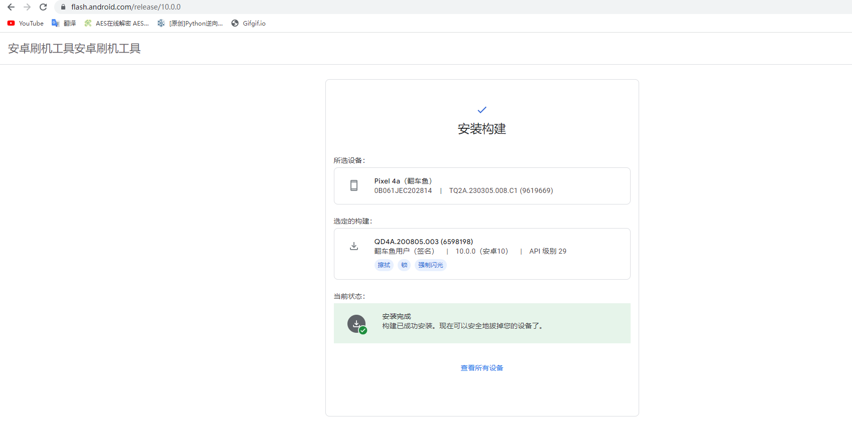Open the 翻译 bookmark
Image resolution: width=852 pixels, height=424 pixels.
coord(64,23)
